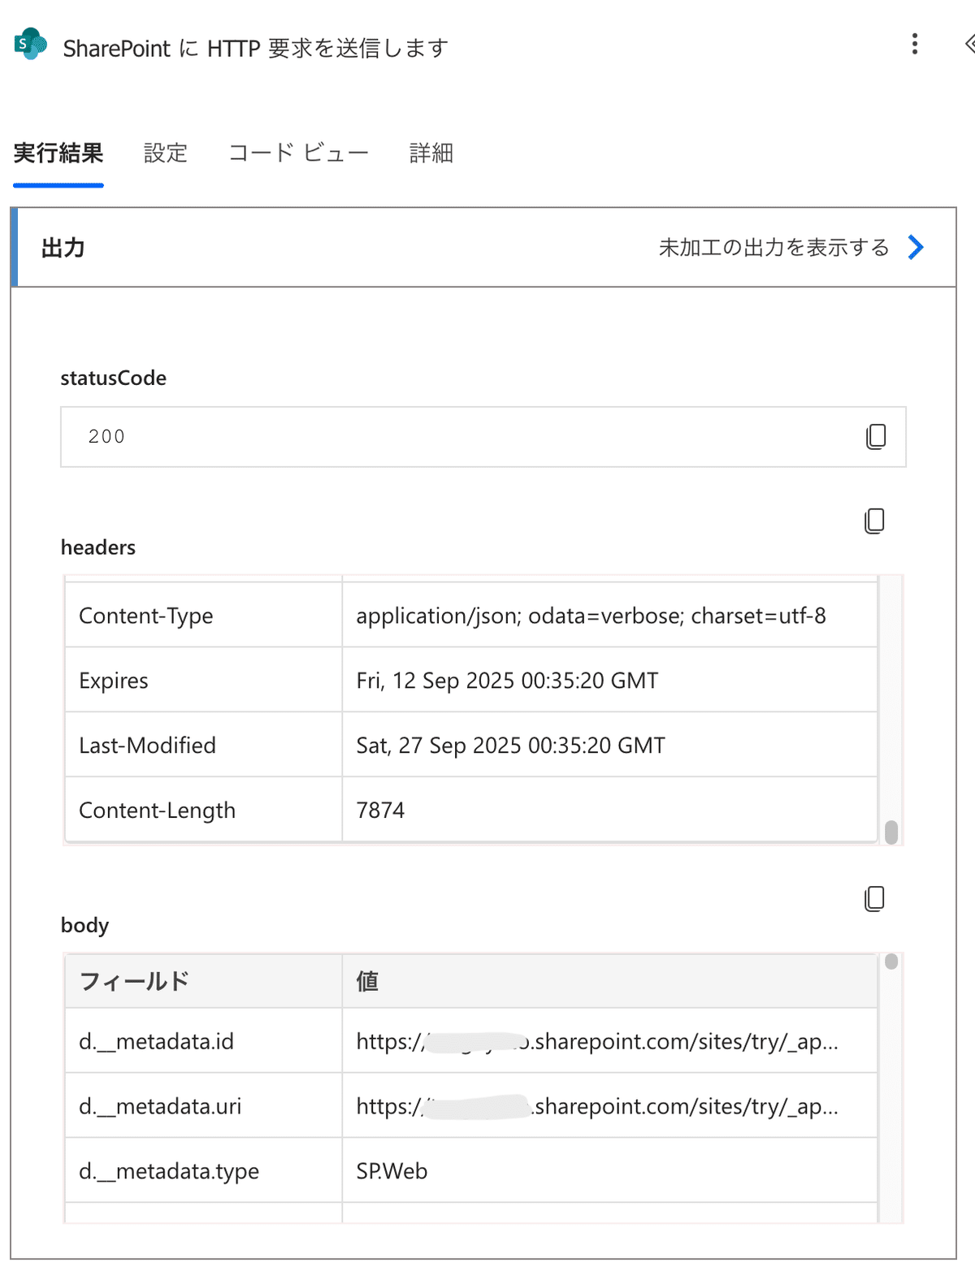
Task: Click the statusCode field showing 200
Action: click(455, 437)
